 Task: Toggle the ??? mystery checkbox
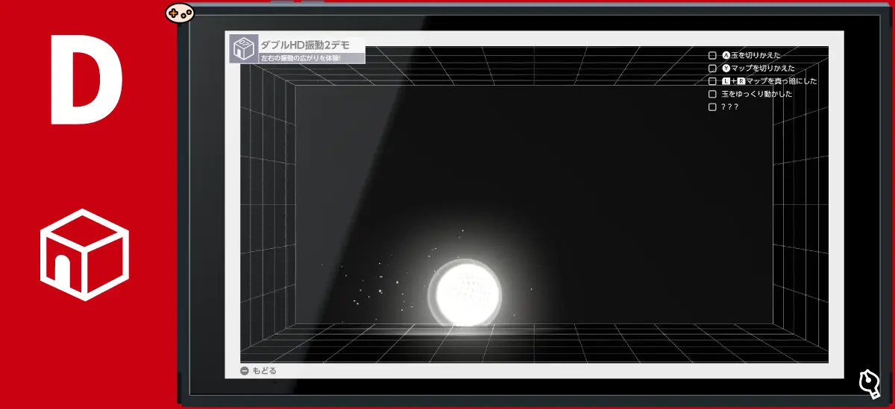712,107
